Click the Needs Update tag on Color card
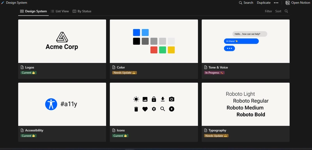The height and width of the screenshot is (150, 312). 124,73
